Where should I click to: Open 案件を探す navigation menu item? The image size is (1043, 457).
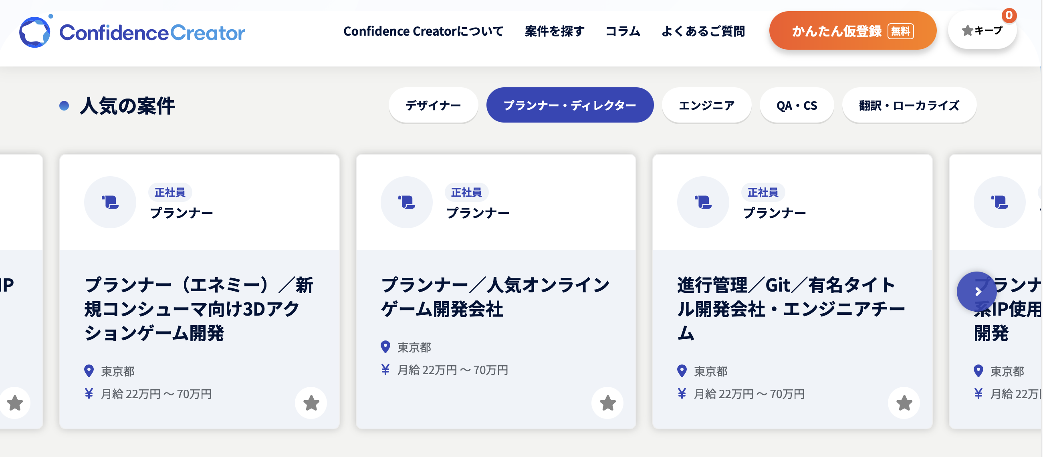554,31
